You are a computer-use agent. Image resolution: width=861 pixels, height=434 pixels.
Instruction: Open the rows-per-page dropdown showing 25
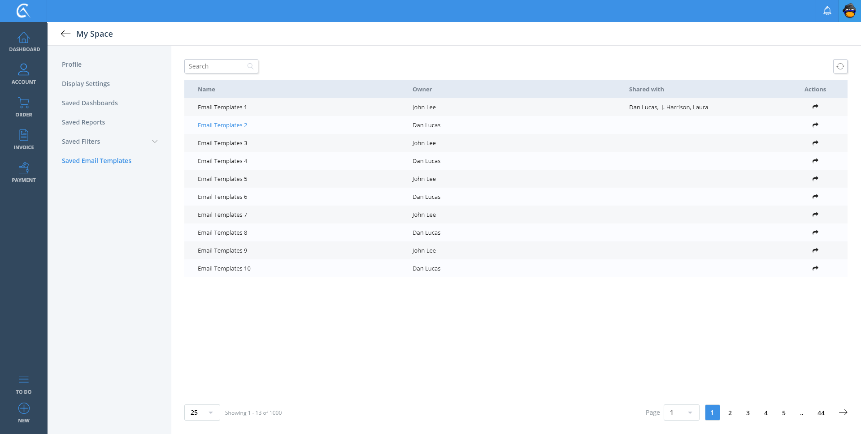202,413
